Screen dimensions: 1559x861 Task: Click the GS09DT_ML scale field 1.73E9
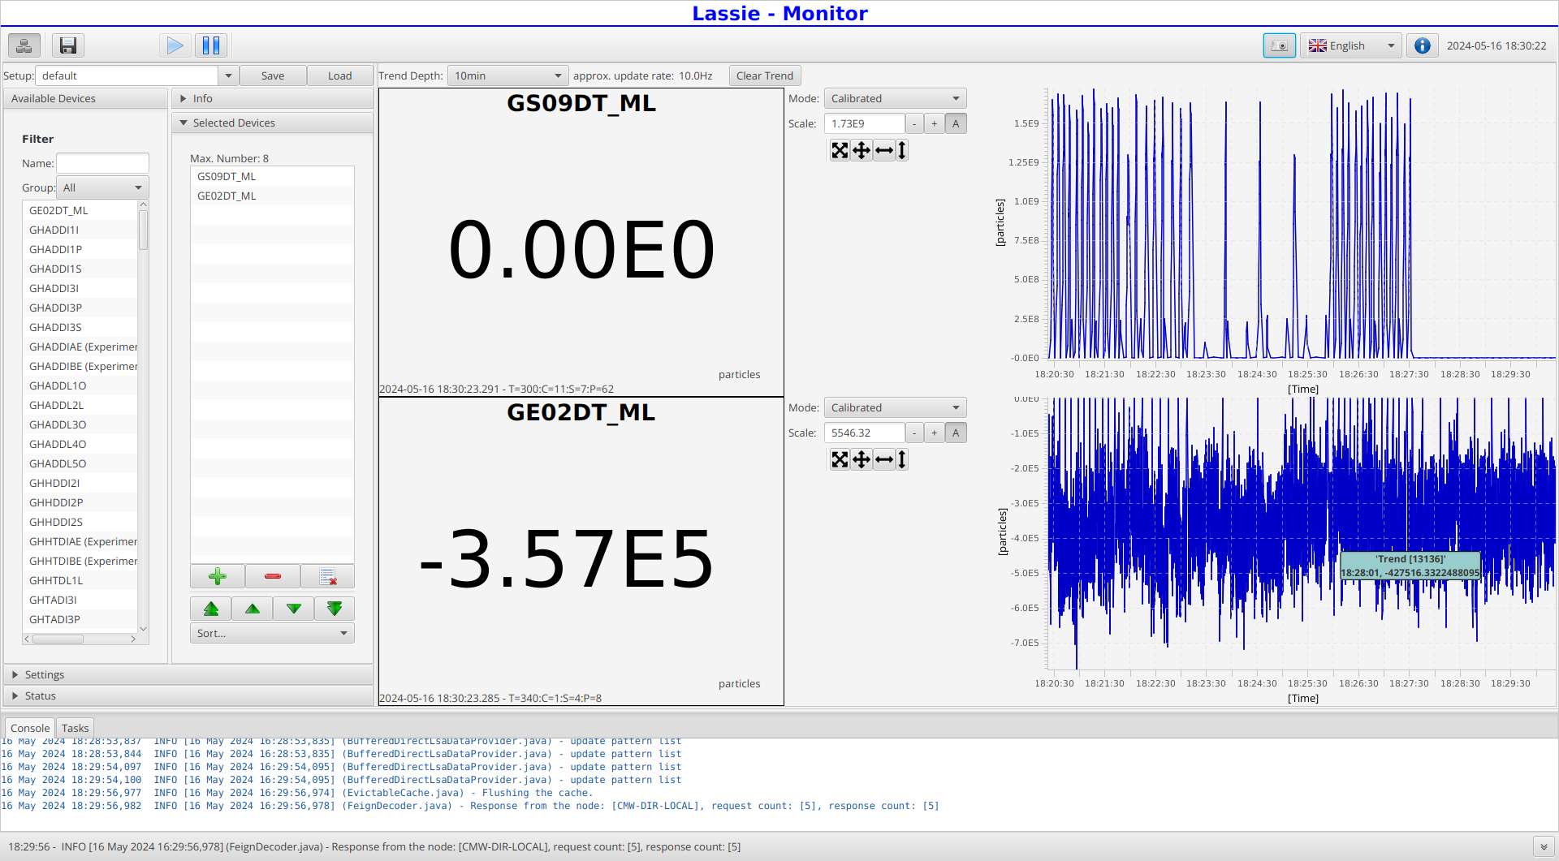coord(864,123)
